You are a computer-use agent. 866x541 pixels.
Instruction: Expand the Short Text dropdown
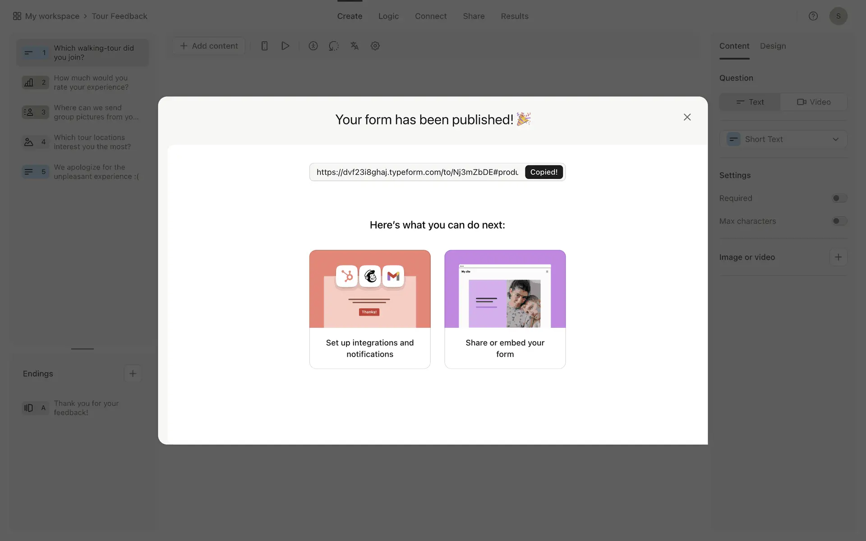(783, 139)
